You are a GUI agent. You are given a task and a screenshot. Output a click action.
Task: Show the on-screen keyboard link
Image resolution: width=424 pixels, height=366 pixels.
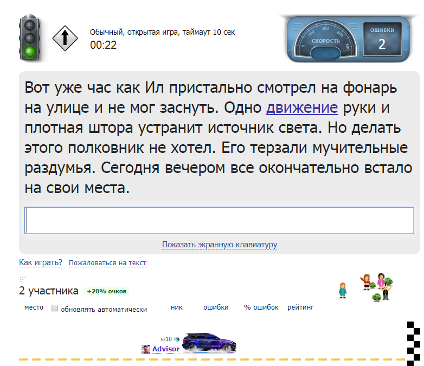click(x=220, y=245)
